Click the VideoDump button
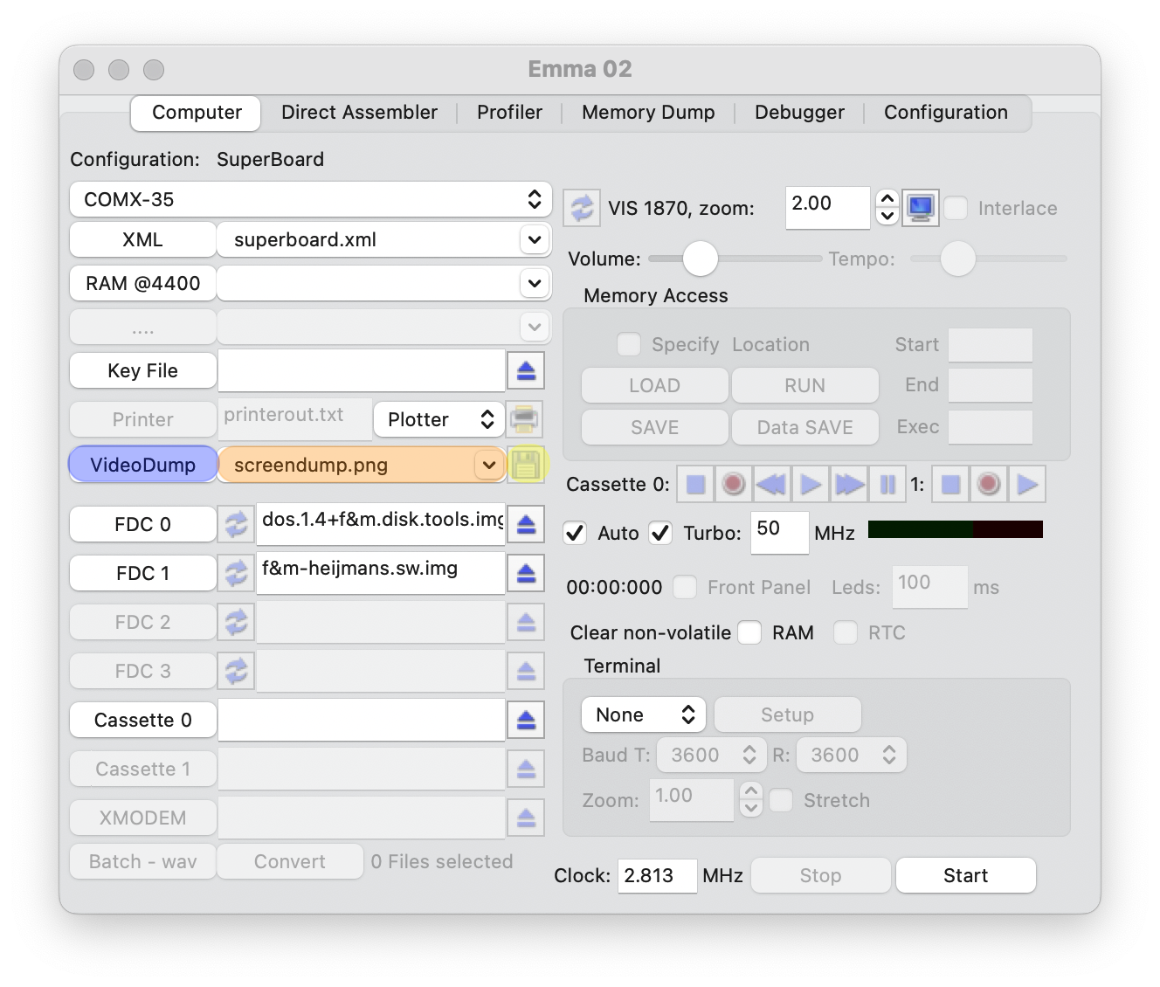 coord(143,465)
